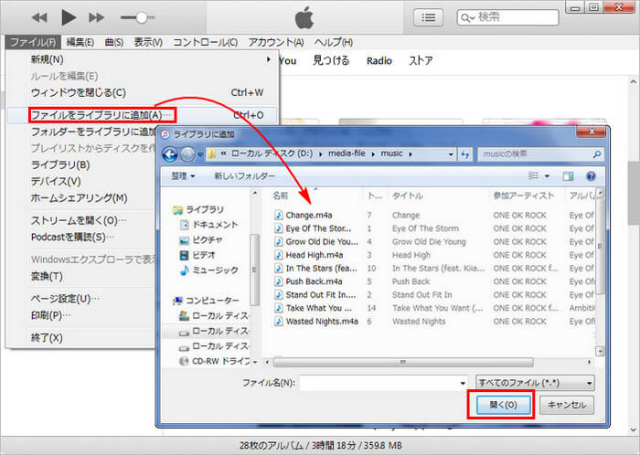Select ピクチャ in the navigation tree
640x455 pixels.
[x=201, y=239]
